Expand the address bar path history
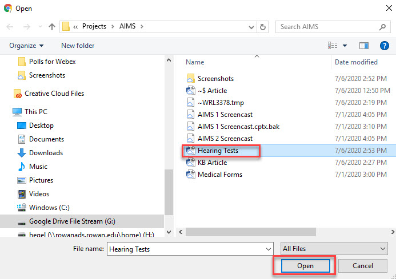396x279 pixels. coord(251,27)
